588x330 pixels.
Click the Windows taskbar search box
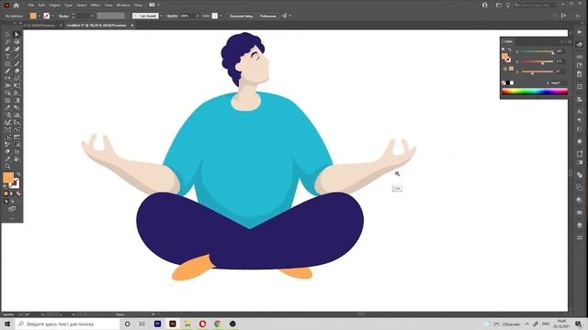[x=67, y=324]
